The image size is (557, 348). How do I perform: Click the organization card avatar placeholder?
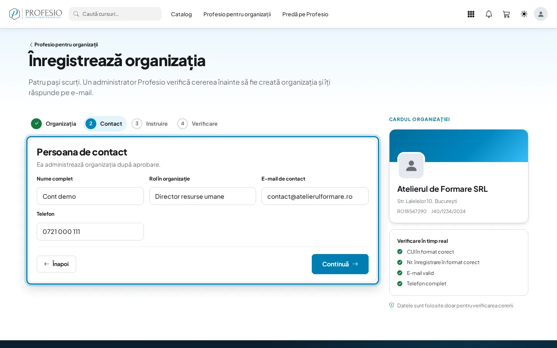click(411, 166)
